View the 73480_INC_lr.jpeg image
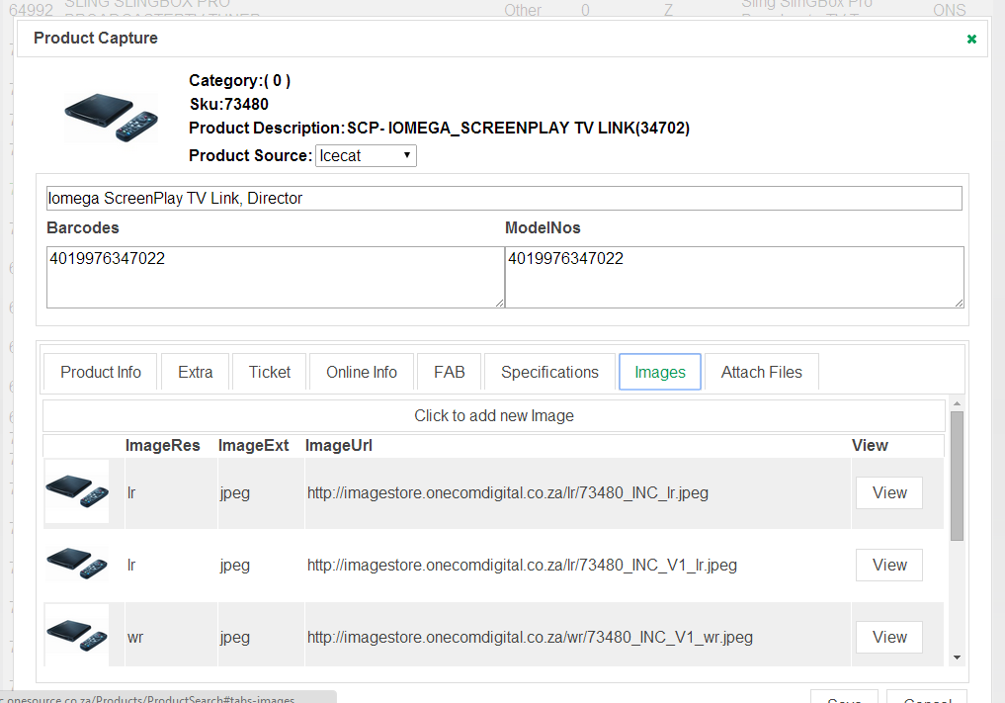 point(889,492)
